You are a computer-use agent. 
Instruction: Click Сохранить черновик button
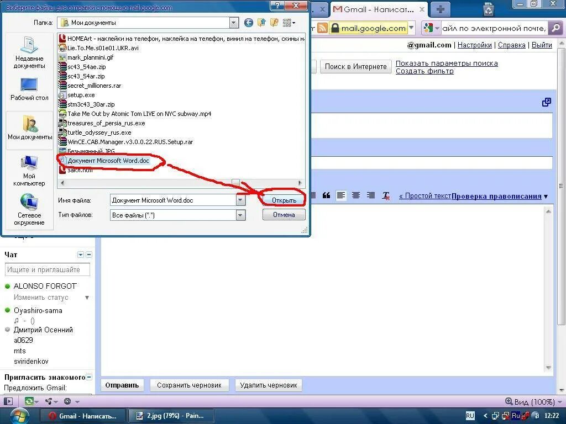pyautogui.click(x=189, y=385)
